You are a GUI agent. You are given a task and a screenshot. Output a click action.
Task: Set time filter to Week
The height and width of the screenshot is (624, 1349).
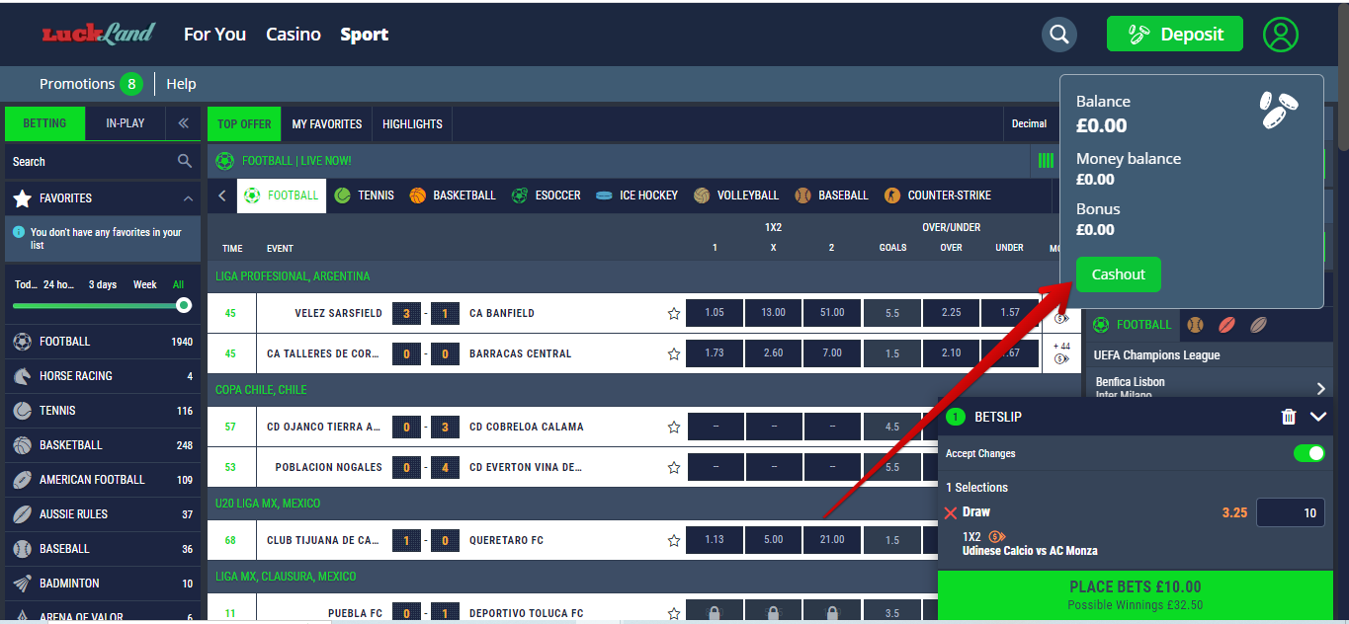(145, 284)
